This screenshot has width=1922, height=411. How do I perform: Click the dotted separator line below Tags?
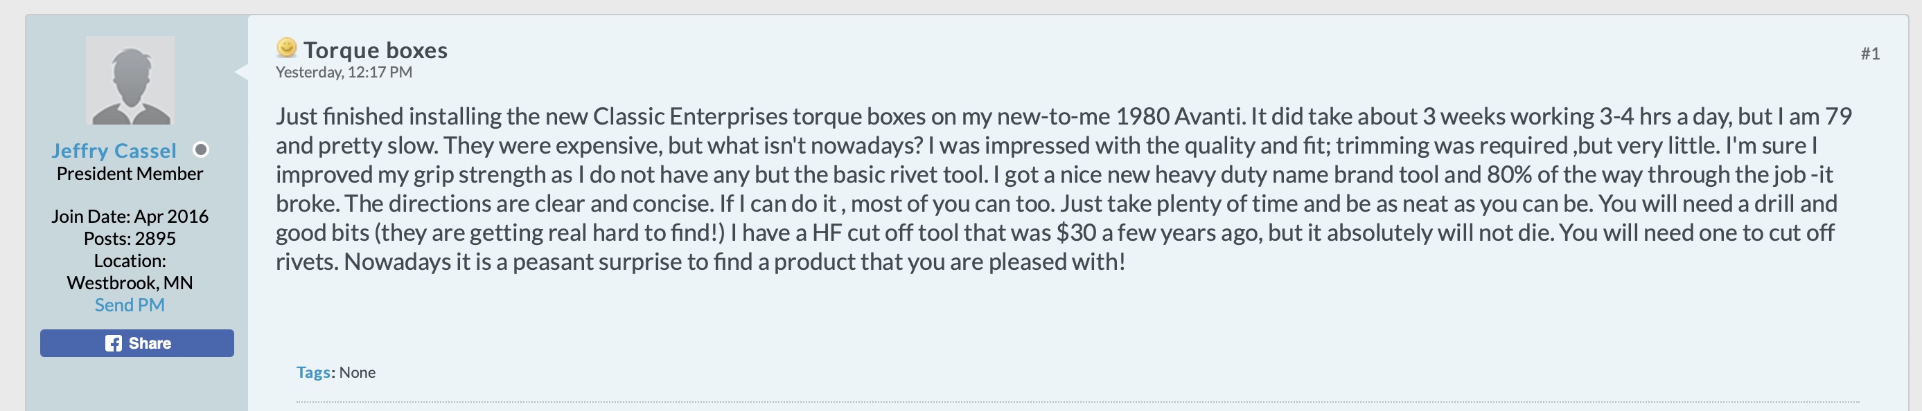pyautogui.click(x=1045, y=402)
